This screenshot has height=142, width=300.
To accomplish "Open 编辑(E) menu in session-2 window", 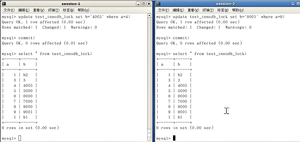I will coord(178,10).
